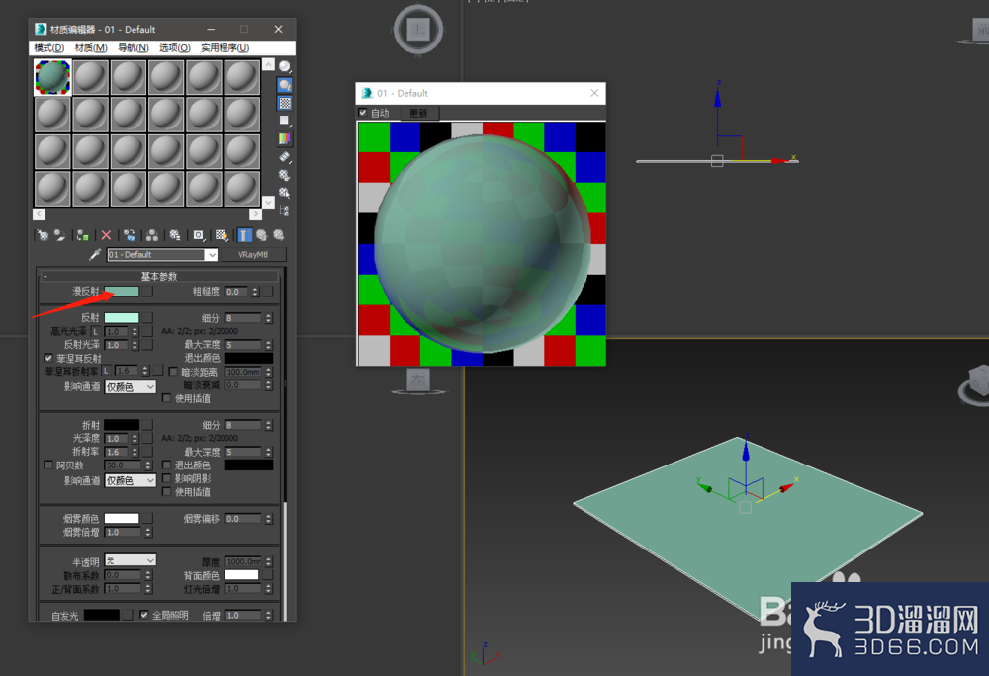Enable 使用插值 under refraction settings
This screenshot has height=676, width=989.
click(x=166, y=491)
